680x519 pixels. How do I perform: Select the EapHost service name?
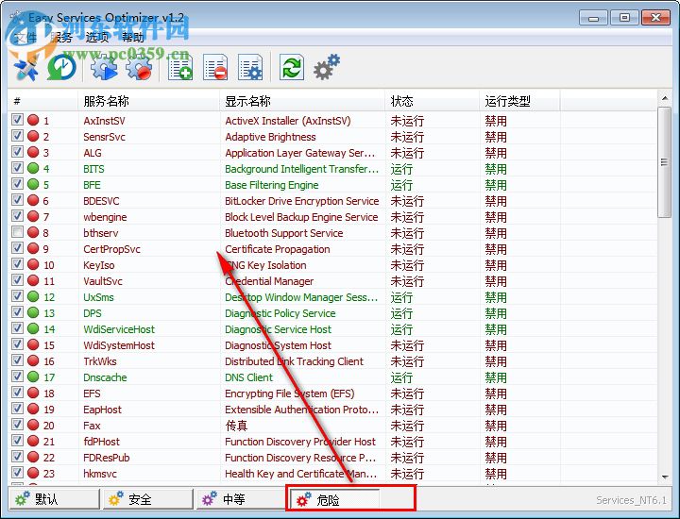click(x=102, y=410)
